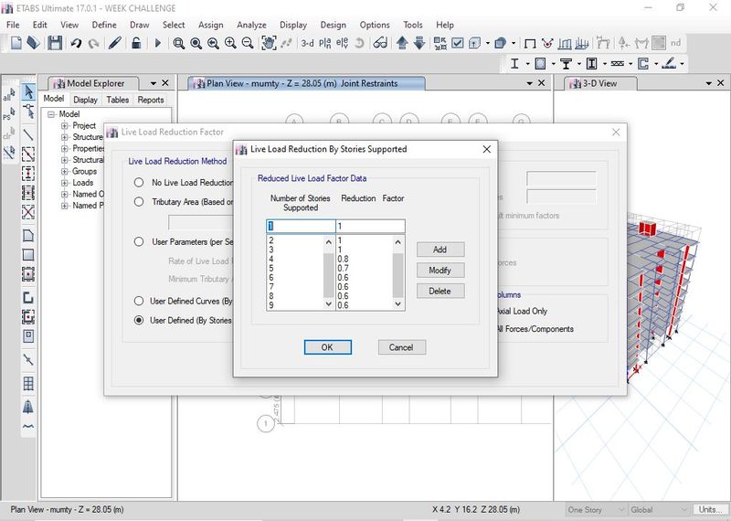
Task: Click the Move Up in List arrow
Action: tap(403, 43)
